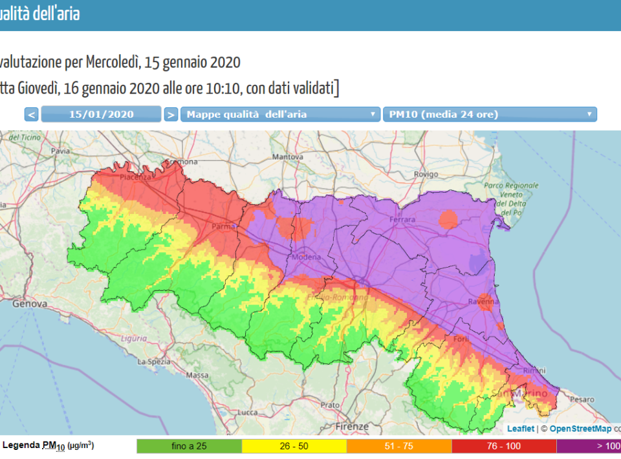Open the Leaflet attribution link

point(520,428)
